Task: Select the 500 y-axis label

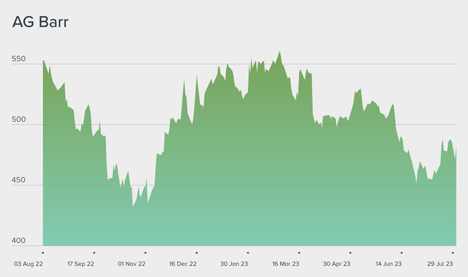Action: pyautogui.click(x=19, y=119)
